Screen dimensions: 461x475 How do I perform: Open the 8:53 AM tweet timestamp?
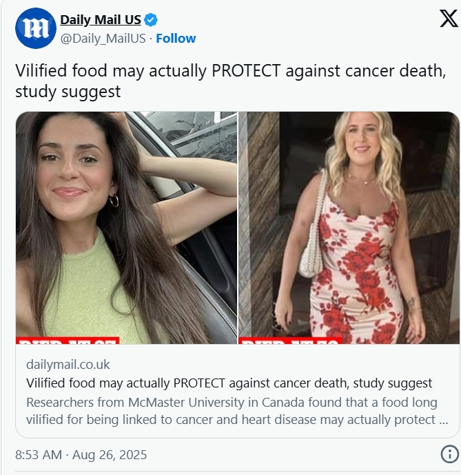pos(39,455)
